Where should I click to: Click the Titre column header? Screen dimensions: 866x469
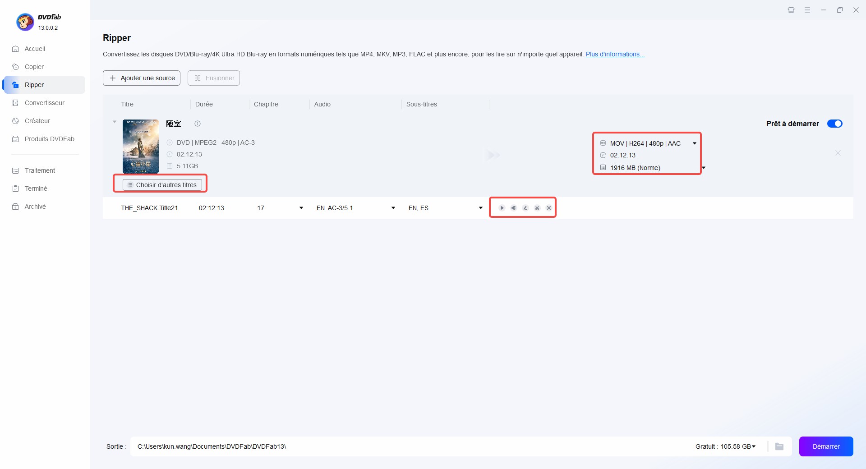(127, 104)
